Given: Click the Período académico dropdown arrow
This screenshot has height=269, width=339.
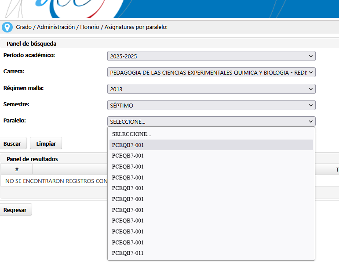Looking at the screenshot, I should click(311, 56).
